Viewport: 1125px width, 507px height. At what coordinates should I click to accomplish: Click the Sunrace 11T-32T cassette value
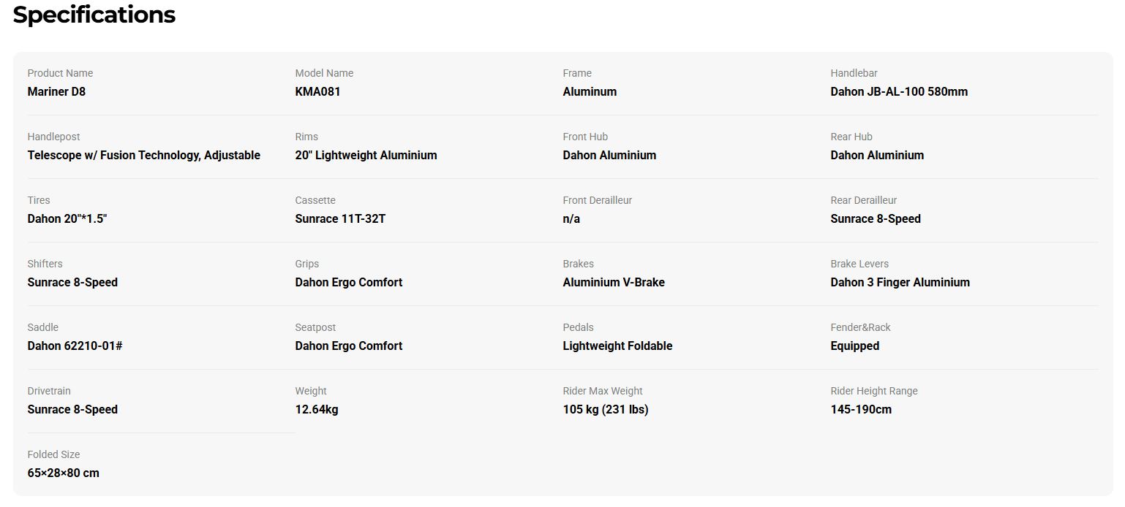click(340, 219)
